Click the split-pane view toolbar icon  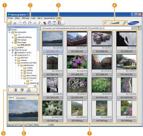pos(54,23)
